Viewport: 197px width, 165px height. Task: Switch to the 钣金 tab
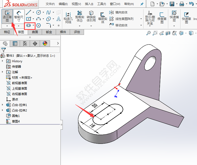(49, 32)
